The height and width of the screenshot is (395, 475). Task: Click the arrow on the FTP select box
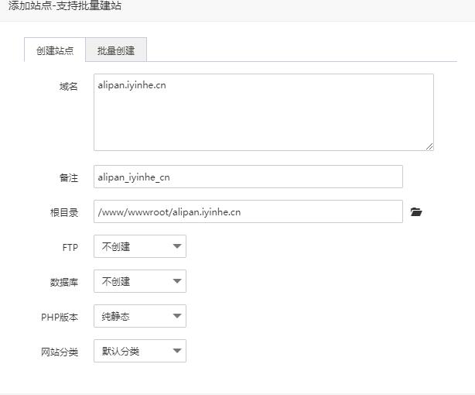(x=177, y=246)
